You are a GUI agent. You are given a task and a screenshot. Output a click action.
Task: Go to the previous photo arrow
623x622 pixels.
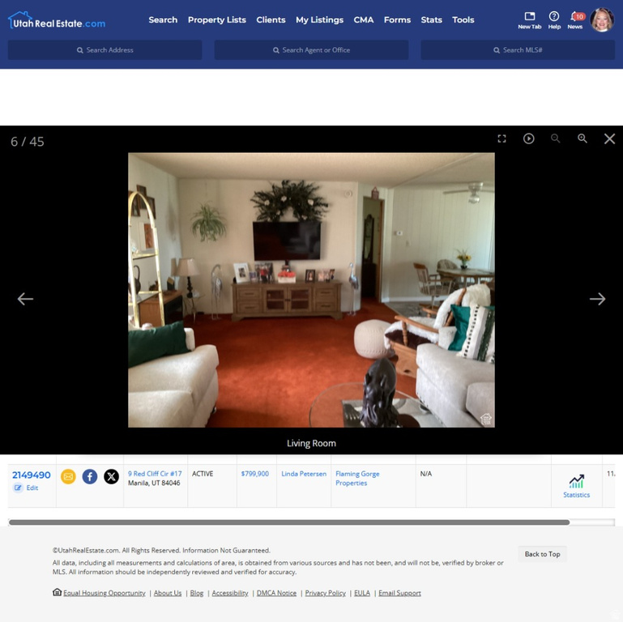click(x=26, y=299)
